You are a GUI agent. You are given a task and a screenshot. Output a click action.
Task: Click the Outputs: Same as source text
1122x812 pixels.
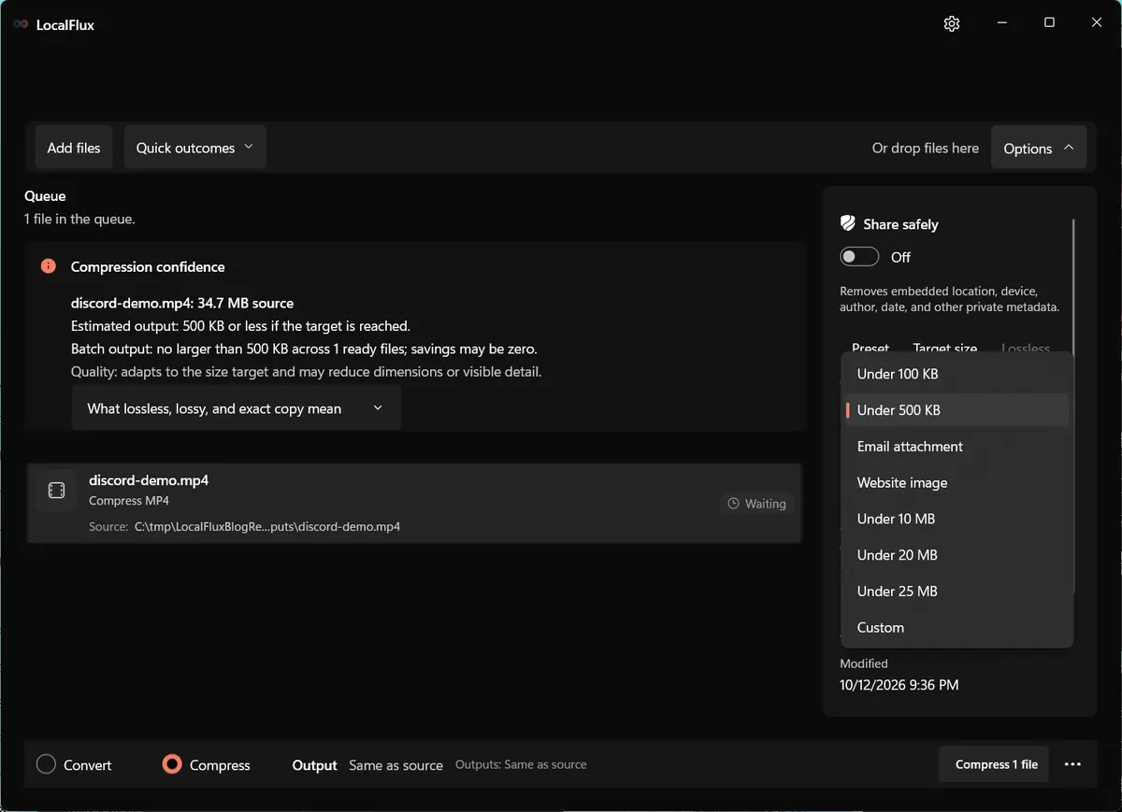[x=521, y=764]
